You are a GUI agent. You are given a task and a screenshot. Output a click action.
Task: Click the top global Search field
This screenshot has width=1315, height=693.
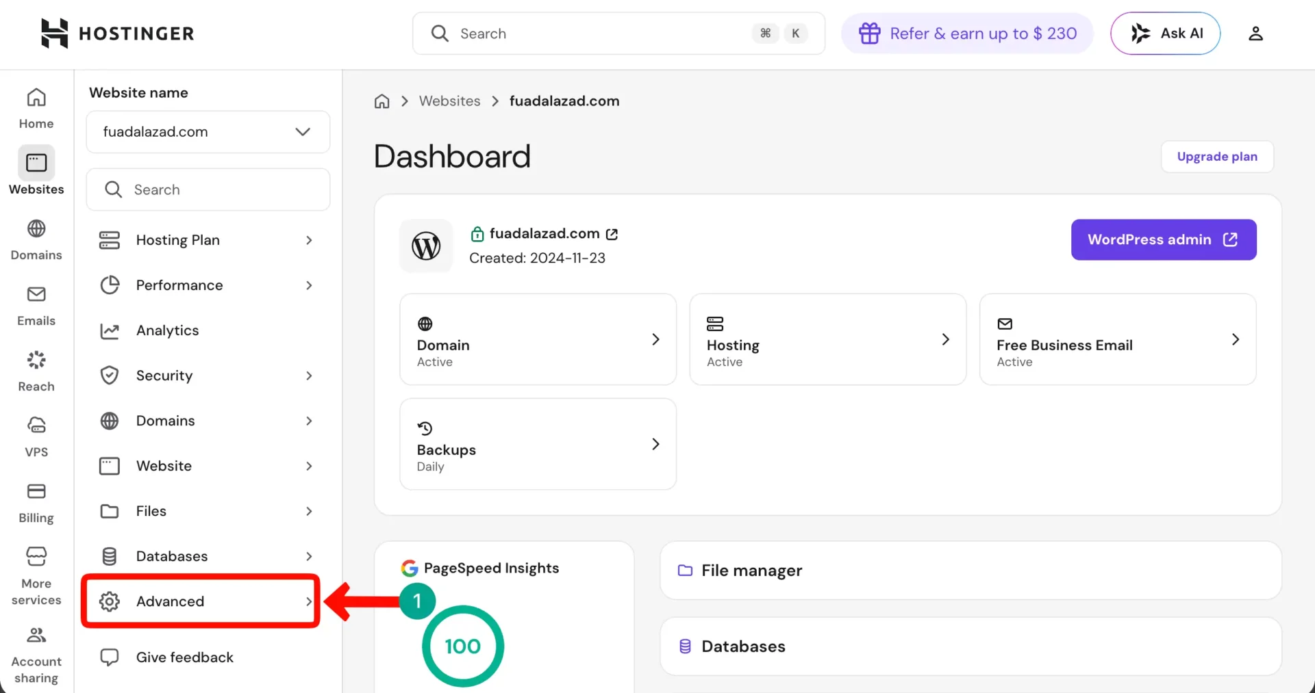[x=603, y=34]
